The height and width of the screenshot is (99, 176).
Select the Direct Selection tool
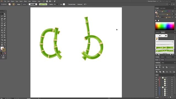(5, 14)
